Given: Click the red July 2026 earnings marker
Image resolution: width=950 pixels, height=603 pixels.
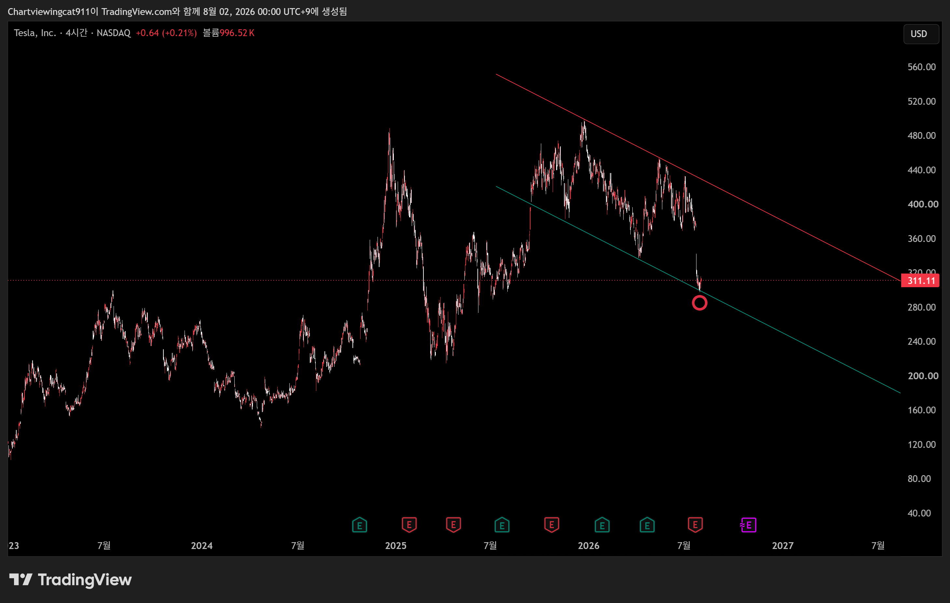Looking at the screenshot, I should point(695,525).
